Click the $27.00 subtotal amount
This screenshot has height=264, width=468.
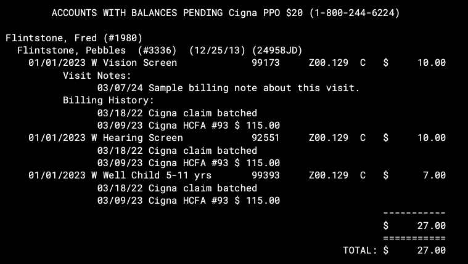(414, 226)
